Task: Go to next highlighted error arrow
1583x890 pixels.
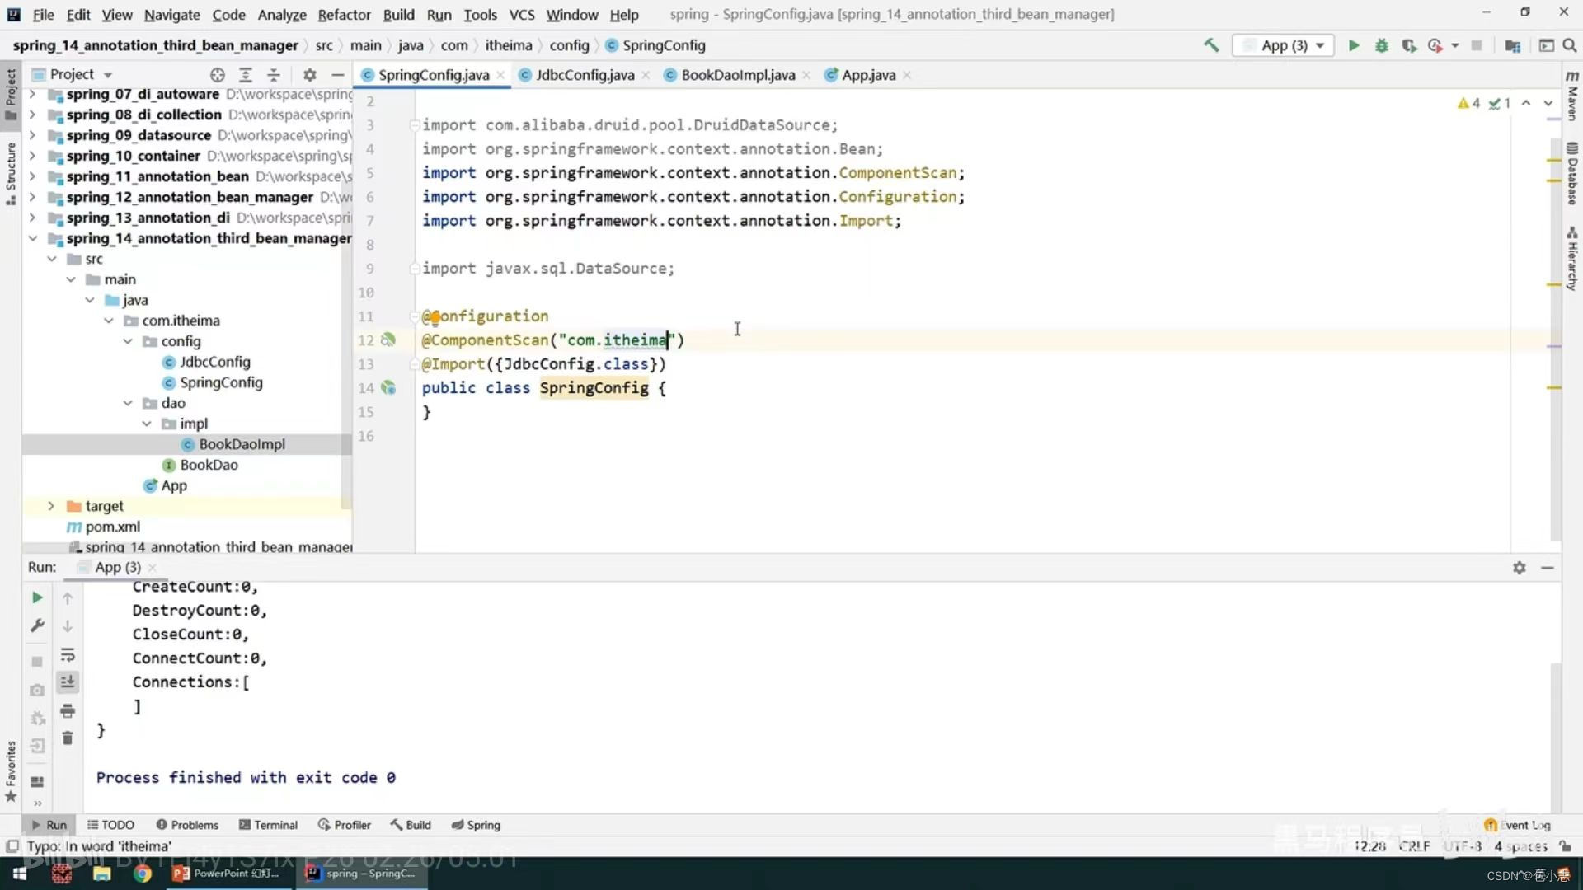Action: [x=1548, y=103]
